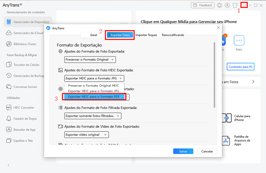Expand the Exportar vídeo original dropdown
The width and height of the screenshot is (266, 173).
coord(86,134)
